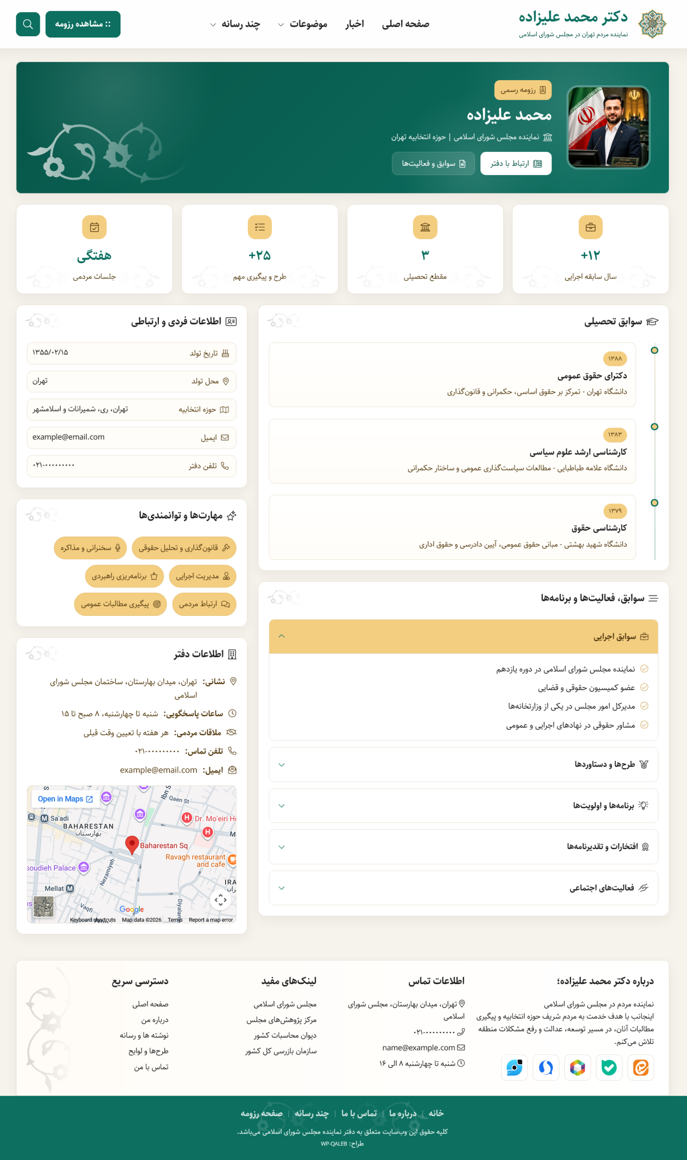687x1160 pixels.
Task: Click the ۱۳۸۳ year badge
Action: click(x=615, y=435)
